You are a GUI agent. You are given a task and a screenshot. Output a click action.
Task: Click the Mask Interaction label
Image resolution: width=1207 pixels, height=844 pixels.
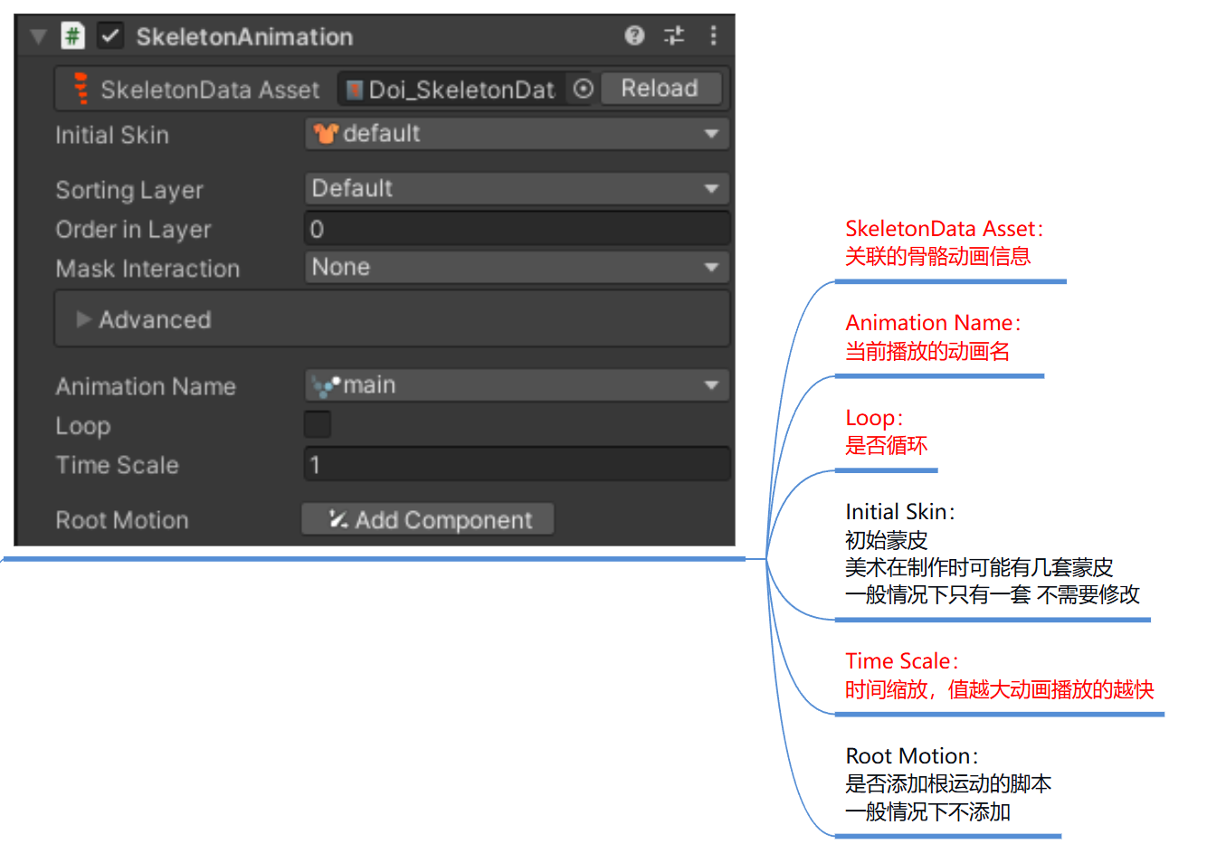coord(147,269)
